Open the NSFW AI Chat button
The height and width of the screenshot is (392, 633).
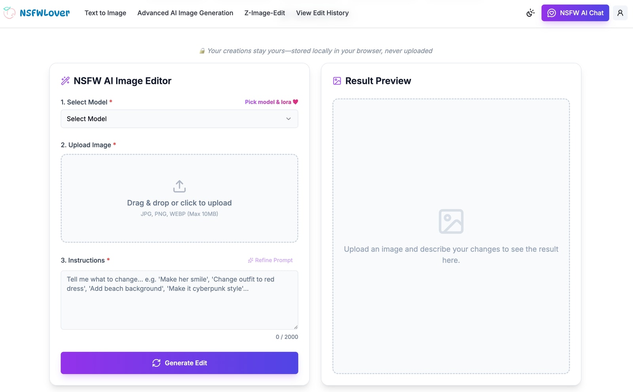pyautogui.click(x=575, y=13)
